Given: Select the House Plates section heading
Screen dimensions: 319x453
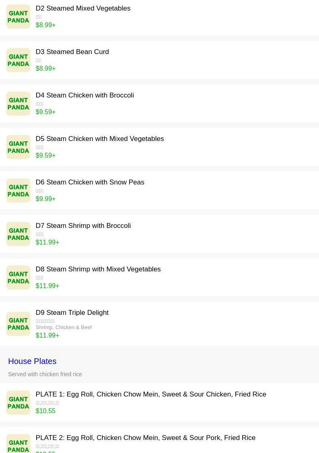Looking at the screenshot, I should (x=32, y=361).
